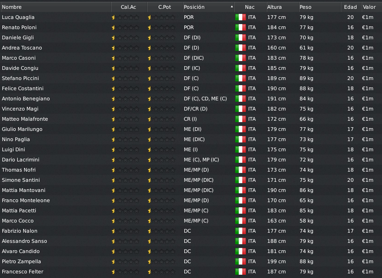Open player profile of Stefano Piccini
This screenshot has width=382, height=278.
pos(20,78)
